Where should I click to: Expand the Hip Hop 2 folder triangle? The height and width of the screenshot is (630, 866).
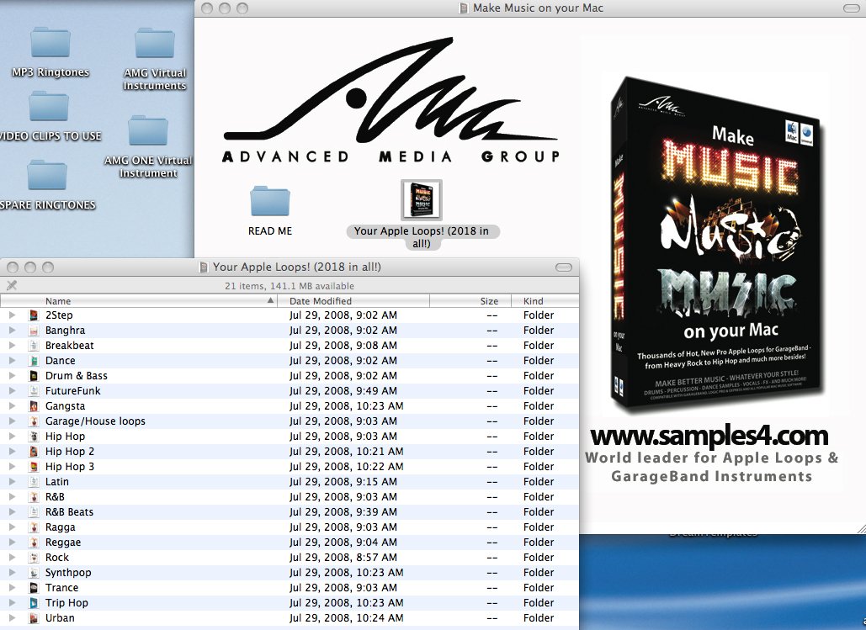(x=12, y=452)
